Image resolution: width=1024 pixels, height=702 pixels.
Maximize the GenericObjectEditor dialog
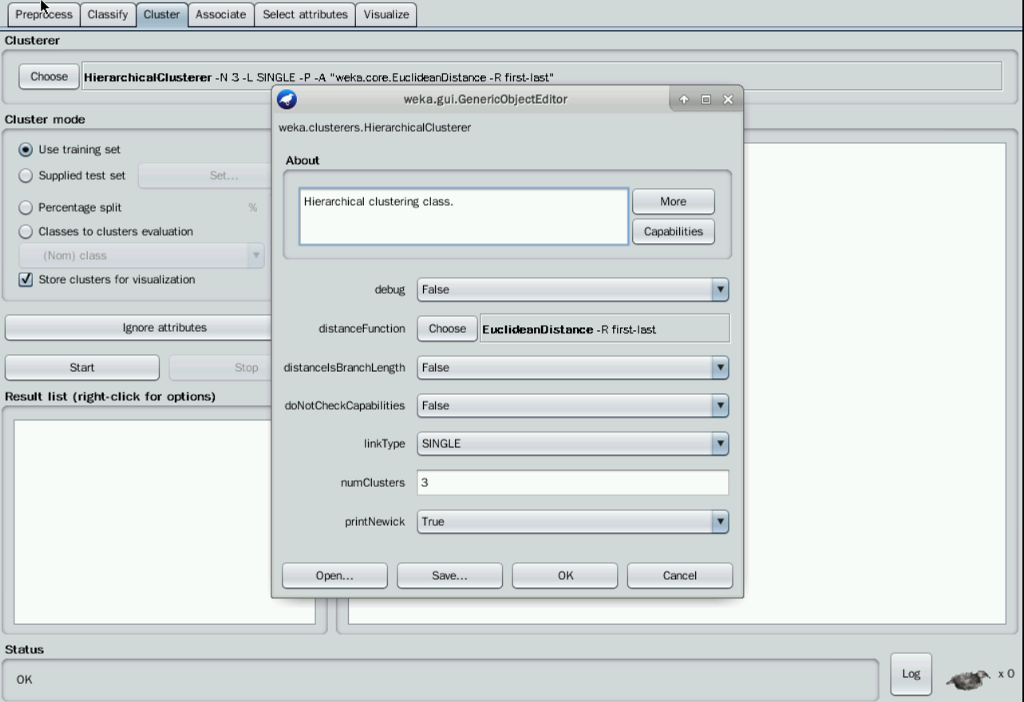tap(706, 100)
